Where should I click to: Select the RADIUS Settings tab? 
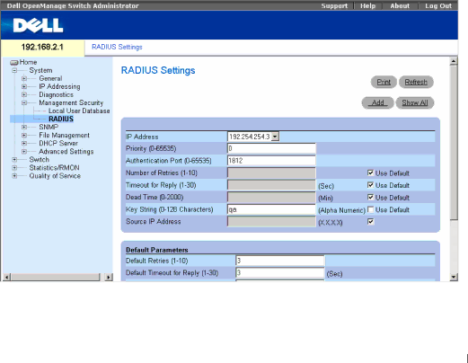point(117,47)
